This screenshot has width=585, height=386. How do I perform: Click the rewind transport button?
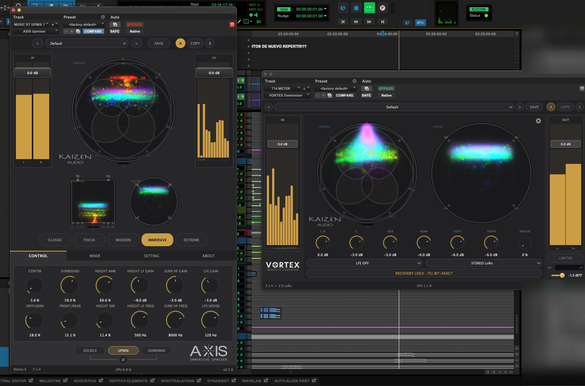[356, 22]
